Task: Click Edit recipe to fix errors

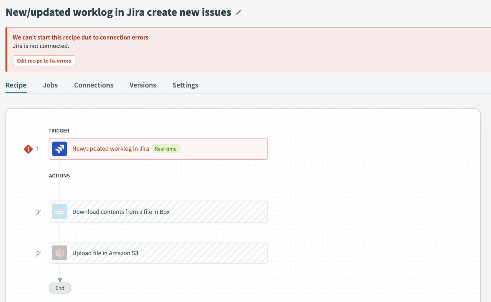Action: click(x=44, y=61)
